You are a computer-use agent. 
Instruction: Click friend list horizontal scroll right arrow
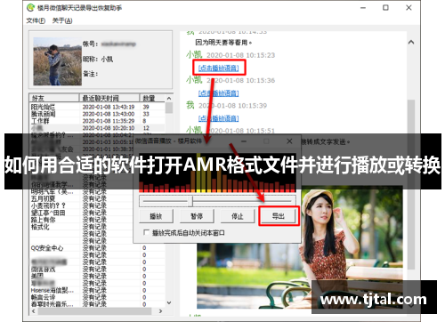click(160, 311)
